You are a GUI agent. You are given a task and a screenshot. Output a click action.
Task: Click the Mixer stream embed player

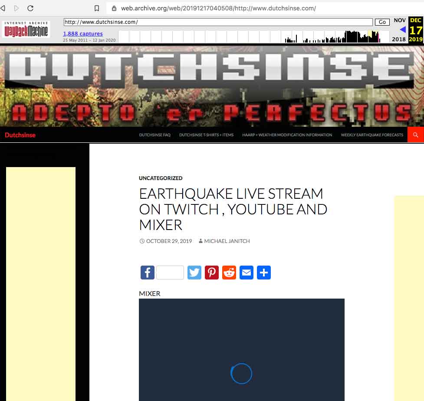[x=242, y=350]
